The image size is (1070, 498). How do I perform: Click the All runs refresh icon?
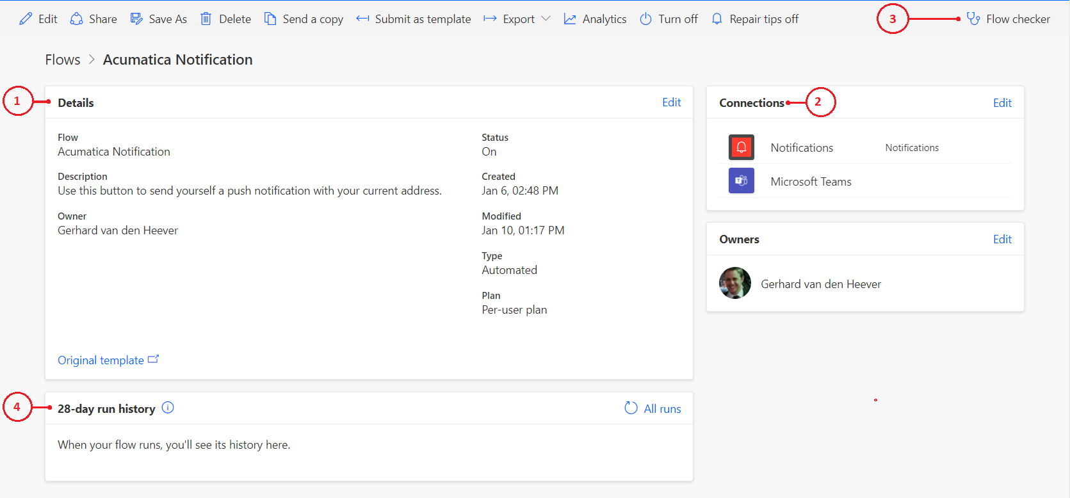(631, 408)
